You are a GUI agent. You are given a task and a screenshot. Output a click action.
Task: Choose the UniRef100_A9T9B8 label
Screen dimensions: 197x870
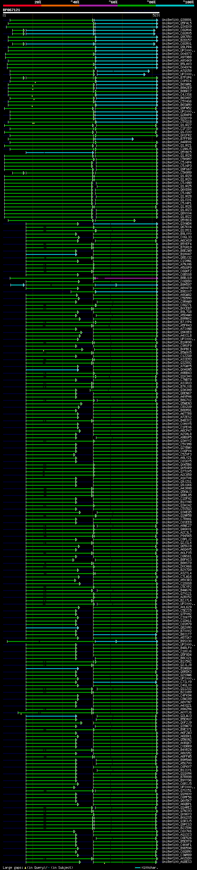177,57
